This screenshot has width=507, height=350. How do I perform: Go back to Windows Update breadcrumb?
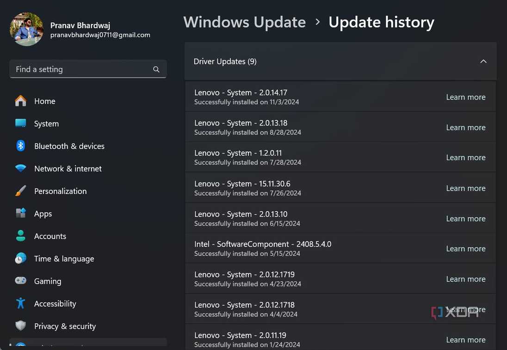(244, 22)
